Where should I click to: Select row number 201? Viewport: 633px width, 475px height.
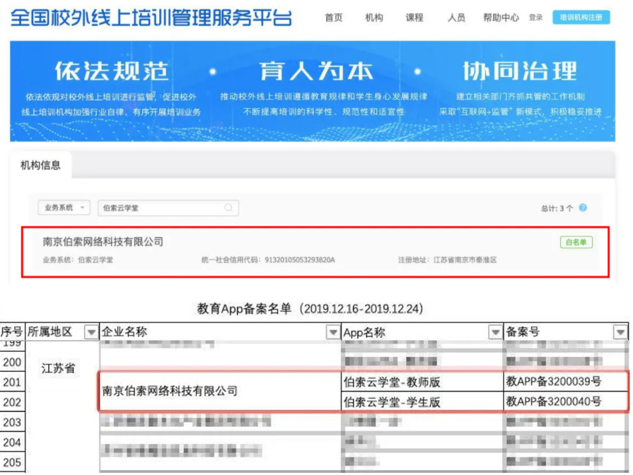(12, 382)
